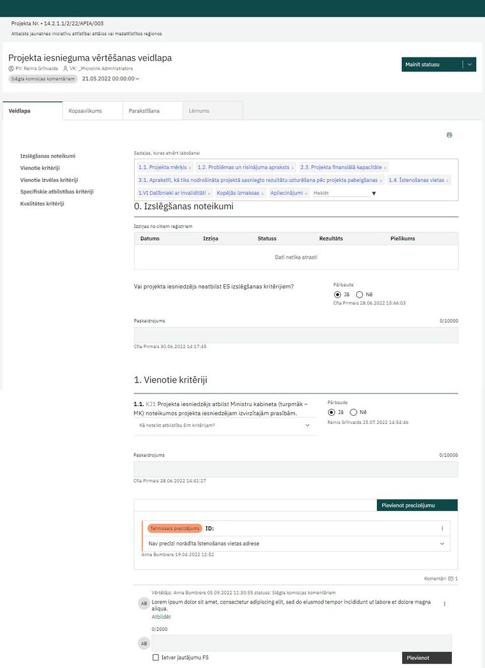Click the print icon
The height and width of the screenshot is (668, 485).
click(449, 135)
